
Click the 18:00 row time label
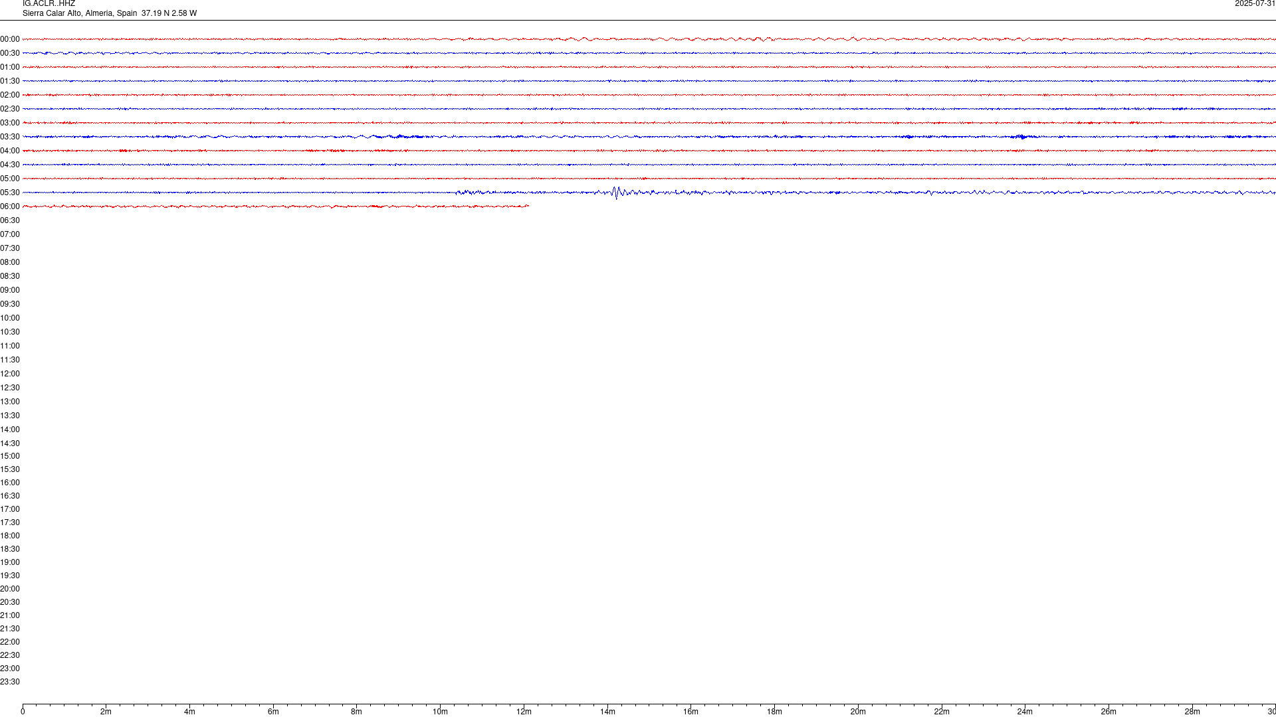(10, 536)
